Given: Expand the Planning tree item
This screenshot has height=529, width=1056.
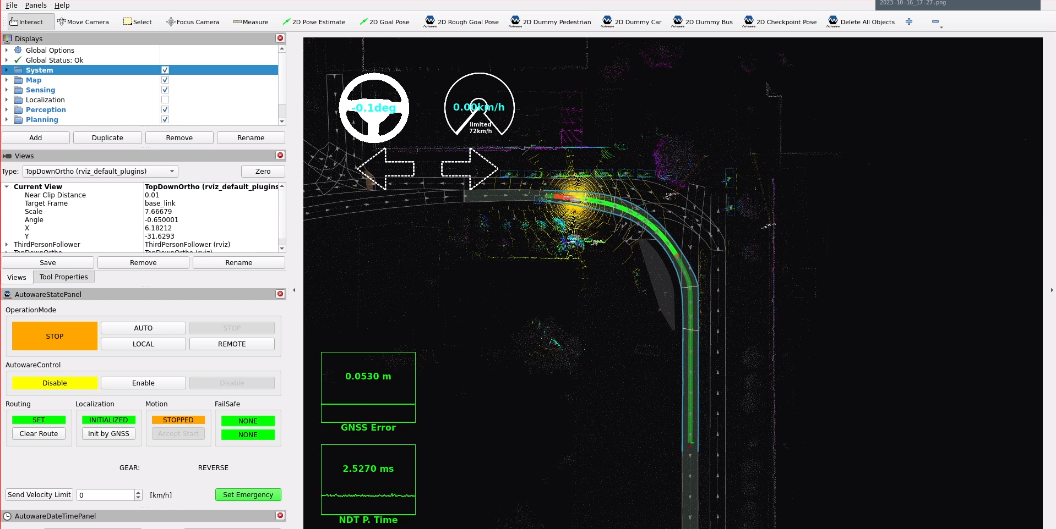Looking at the screenshot, I should [7, 120].
